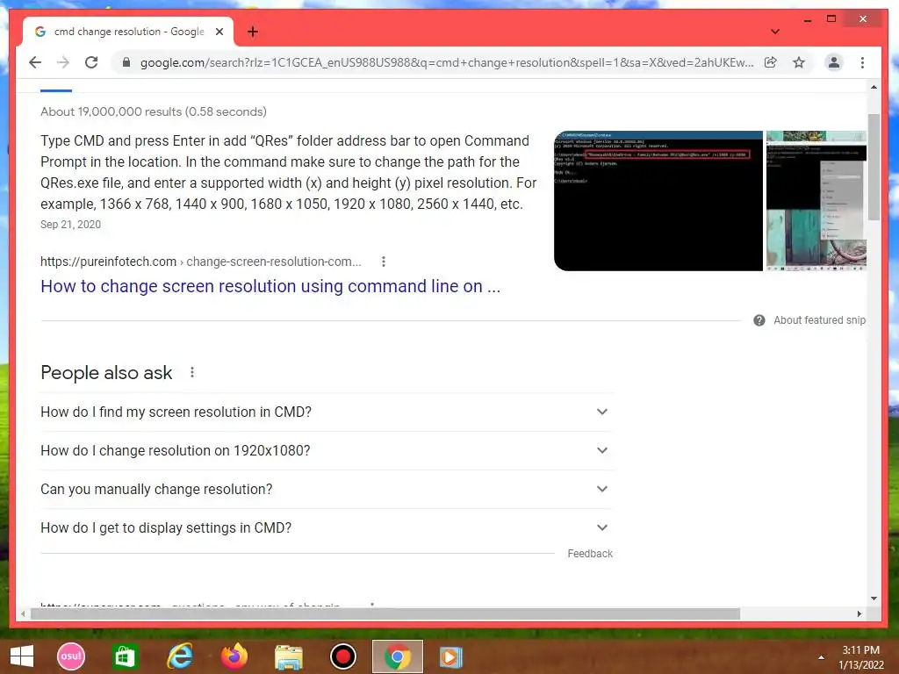
Task: Open File Explorer from taskbar
Action: coord(288,656)
